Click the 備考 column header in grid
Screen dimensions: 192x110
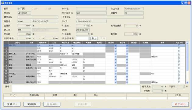[x=162, y=42]
